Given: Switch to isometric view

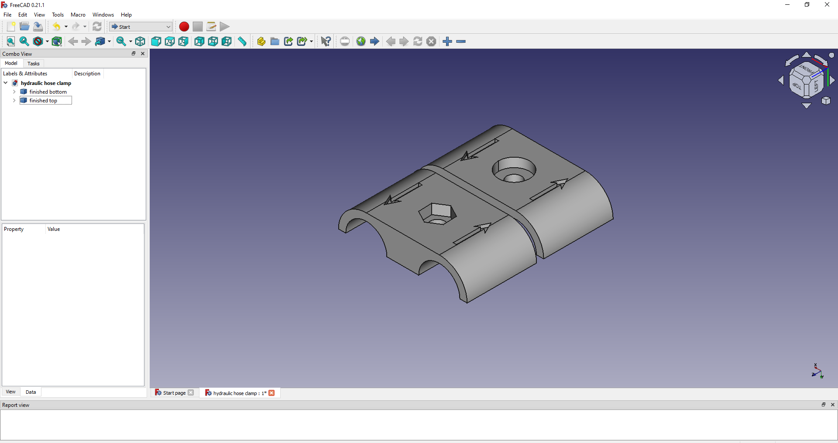Looking at the screenshot, I should pyautogui.click(x=140, y=41).
